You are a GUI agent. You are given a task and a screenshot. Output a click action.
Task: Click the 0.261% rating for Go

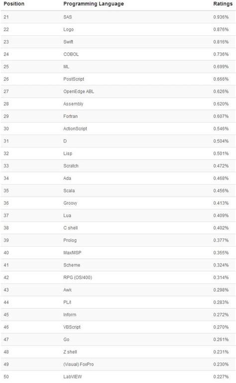tap(221, 340)
